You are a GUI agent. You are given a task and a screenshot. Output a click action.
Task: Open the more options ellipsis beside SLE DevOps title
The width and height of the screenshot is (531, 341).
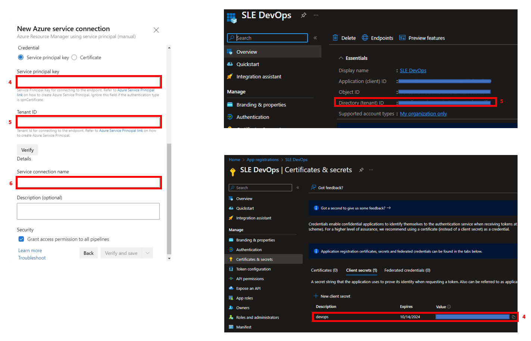pyautogui.click(x=316, y=15)
